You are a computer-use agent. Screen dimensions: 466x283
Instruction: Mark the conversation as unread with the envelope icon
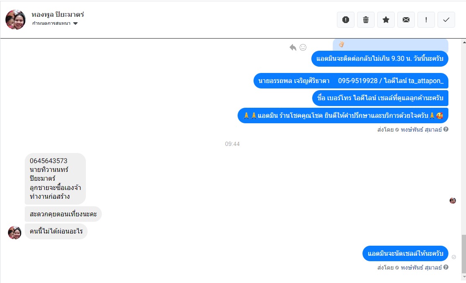tap(406, 20)
